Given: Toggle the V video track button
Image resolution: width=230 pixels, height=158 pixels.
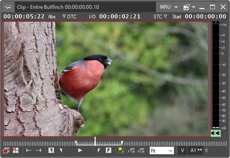Looking at the screenshot, I should click(x=182, y=150).
